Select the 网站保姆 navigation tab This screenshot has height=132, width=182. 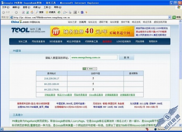click(x=140, y=41)
